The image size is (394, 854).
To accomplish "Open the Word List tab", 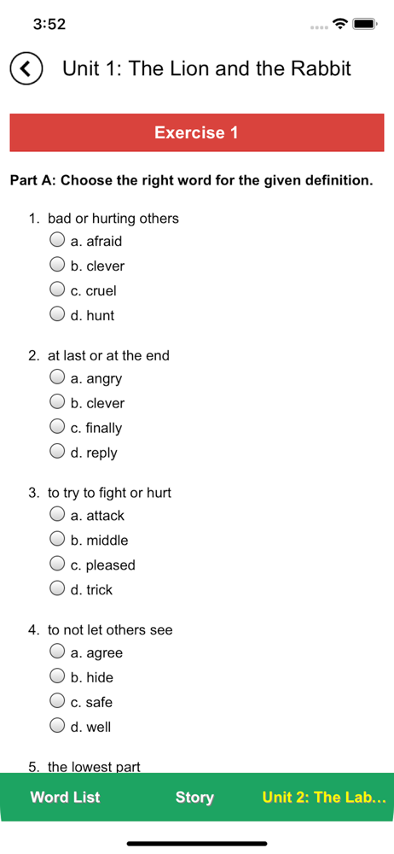I will (x=66, y=797).
